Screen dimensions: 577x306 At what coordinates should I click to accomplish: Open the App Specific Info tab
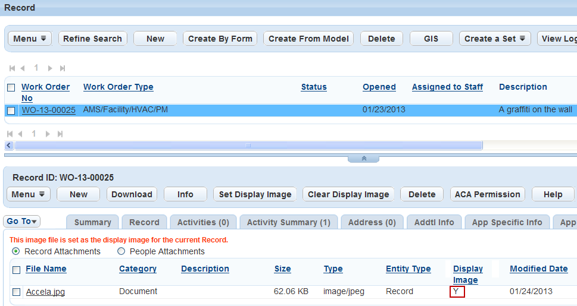tap(507, 222)
